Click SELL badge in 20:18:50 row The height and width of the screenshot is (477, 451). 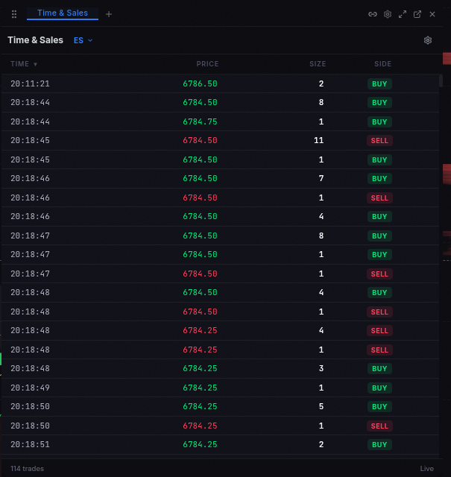[379, 426]
